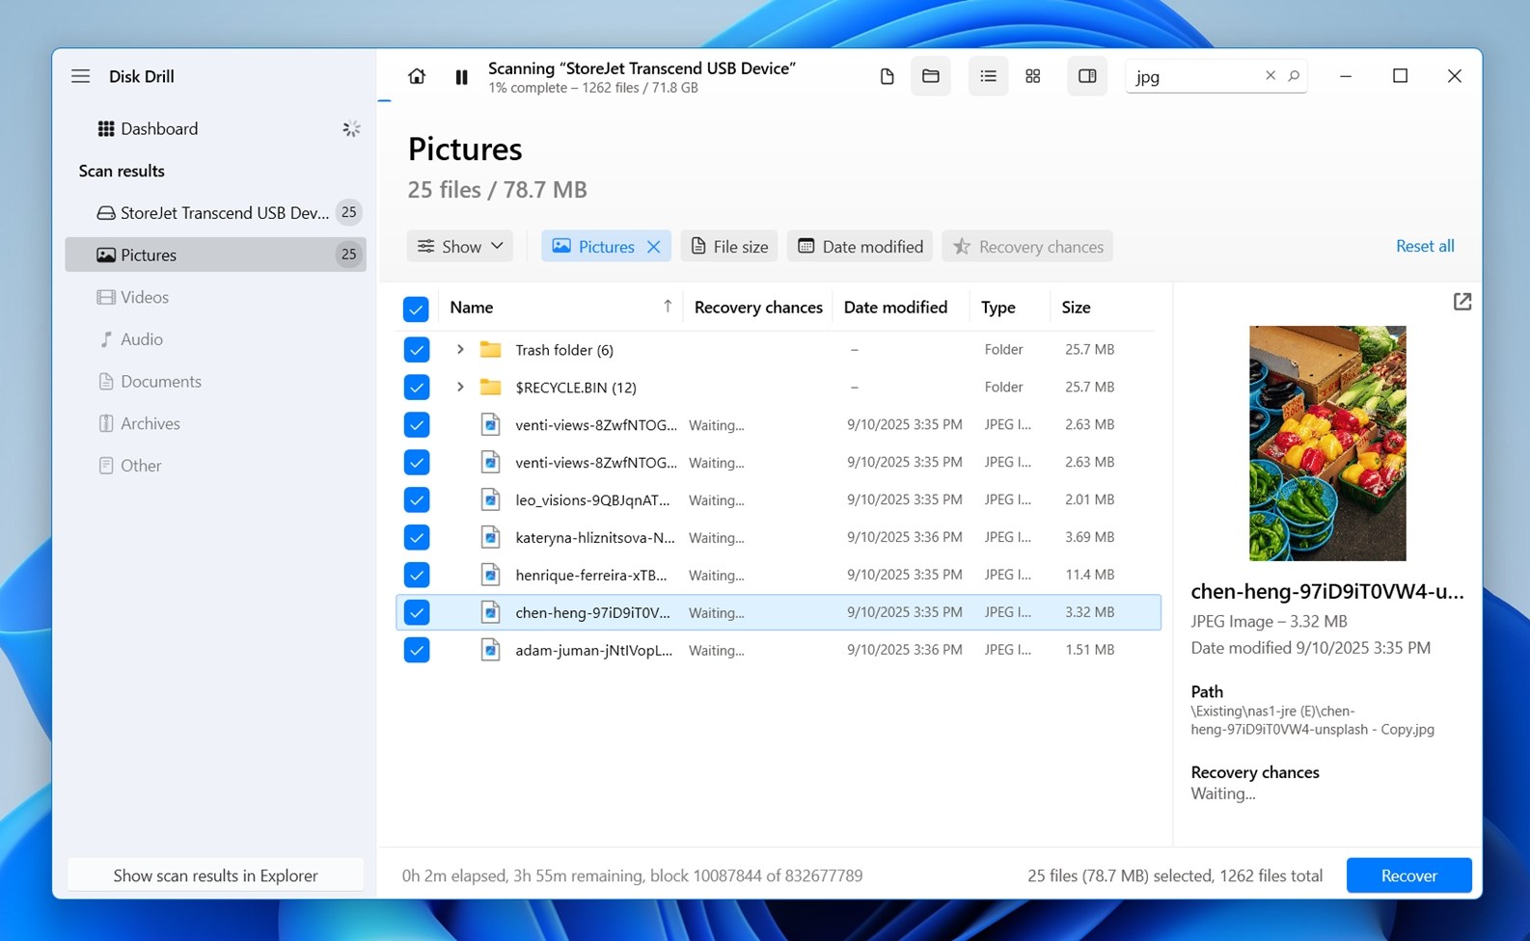
Task: Remove the Pictures filter chip
Action: pyautogui.click(x=654, y=247)
